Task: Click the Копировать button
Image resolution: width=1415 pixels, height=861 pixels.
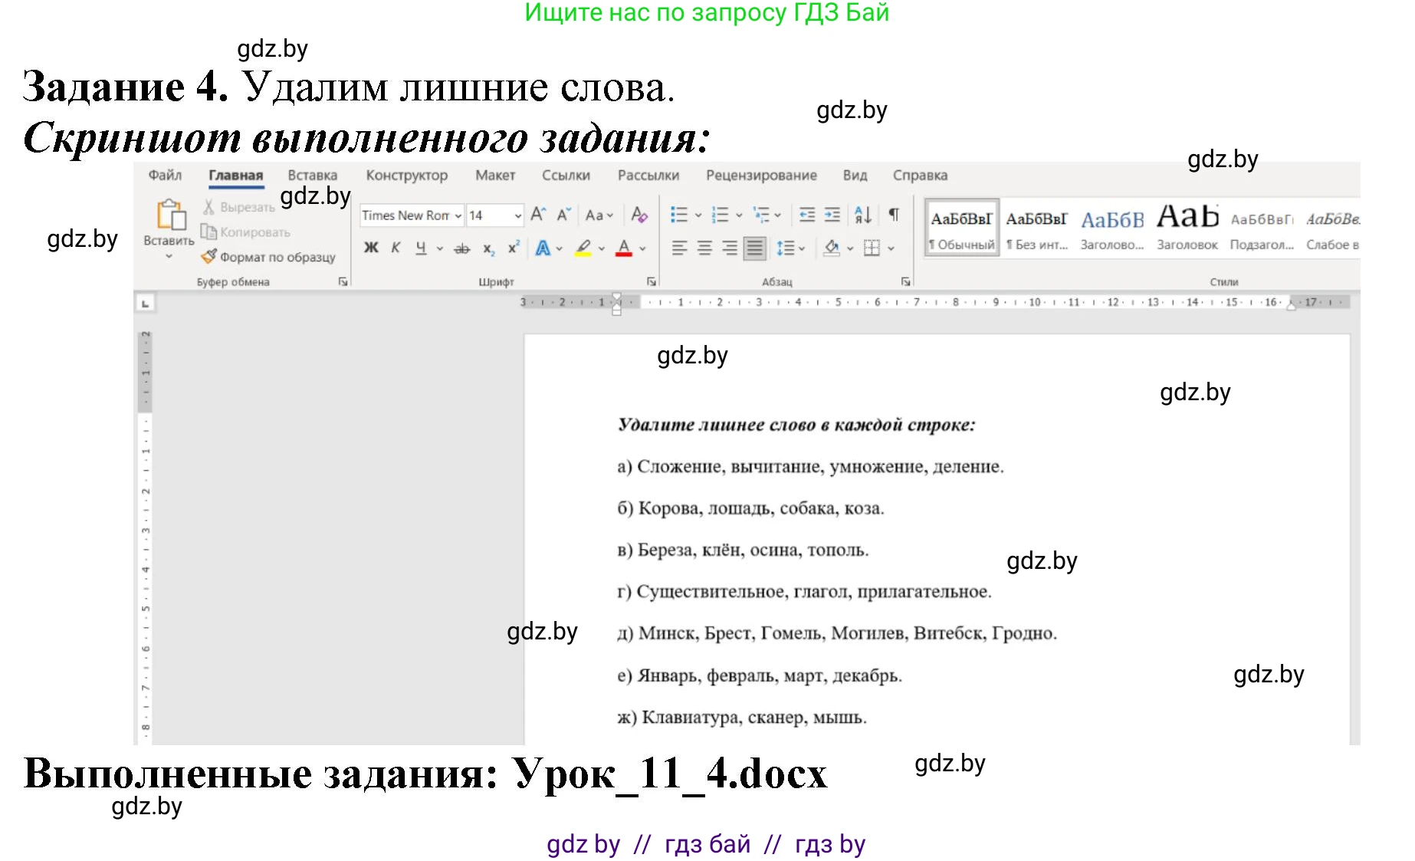Action: coord(245,232)
